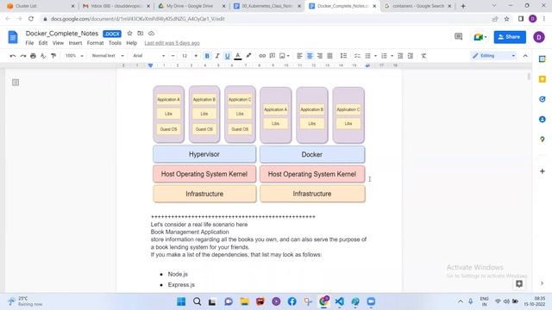Increase indent
This screenshot has height=310, width=552.
click(x=411, y=56)
